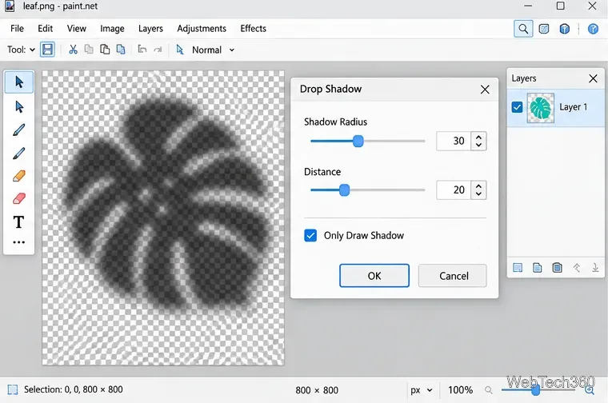This screenshot has height=403, width=608.
Task: Confirm Drop Shadow with OK button
Action: 374,276
